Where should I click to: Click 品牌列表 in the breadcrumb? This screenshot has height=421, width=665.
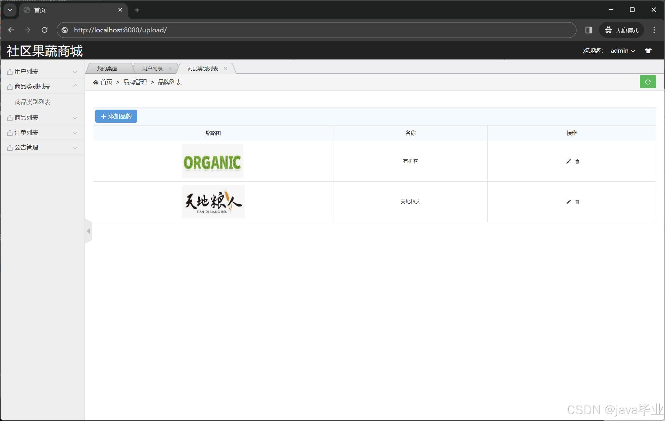[x=170, y=82]
